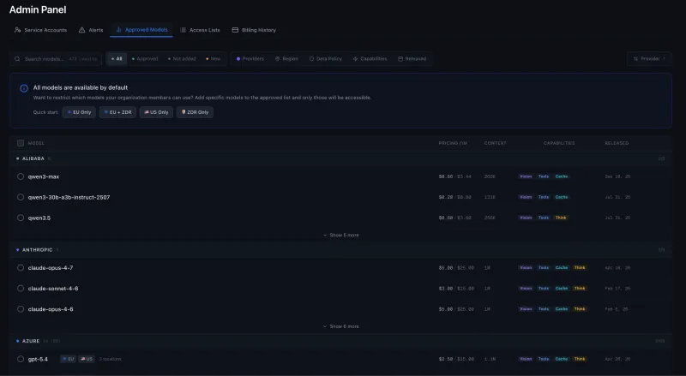Click the Providers purple dot icon

coord(238,58)
